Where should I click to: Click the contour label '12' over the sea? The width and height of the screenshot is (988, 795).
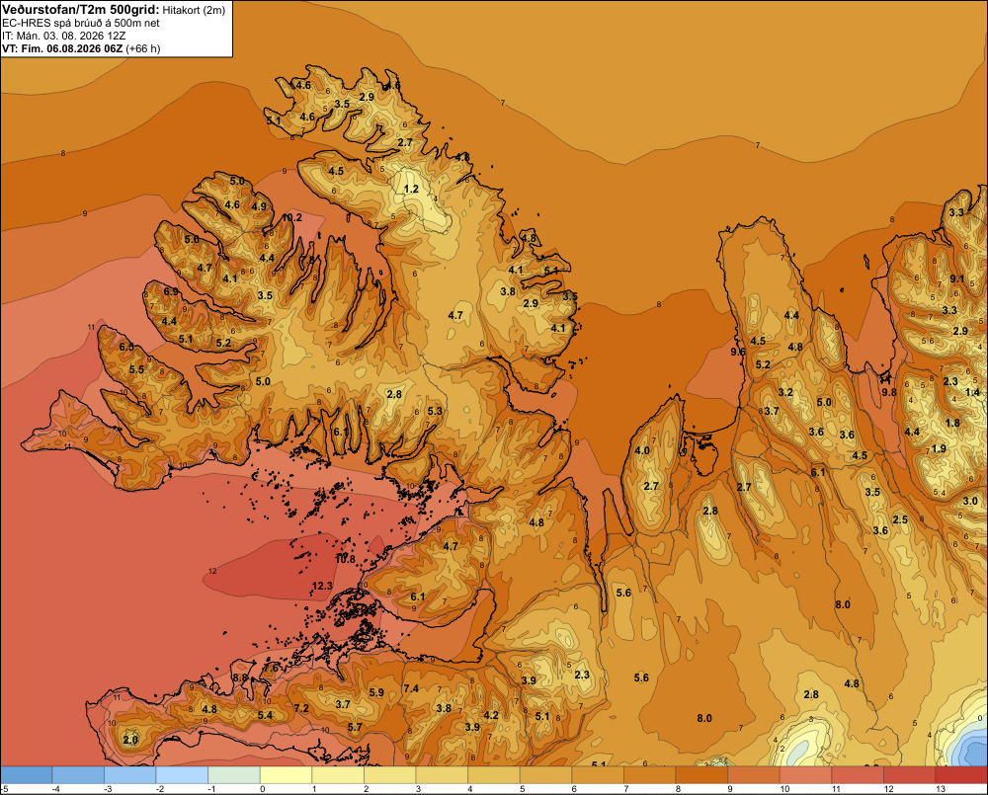(x=212, y=571)
